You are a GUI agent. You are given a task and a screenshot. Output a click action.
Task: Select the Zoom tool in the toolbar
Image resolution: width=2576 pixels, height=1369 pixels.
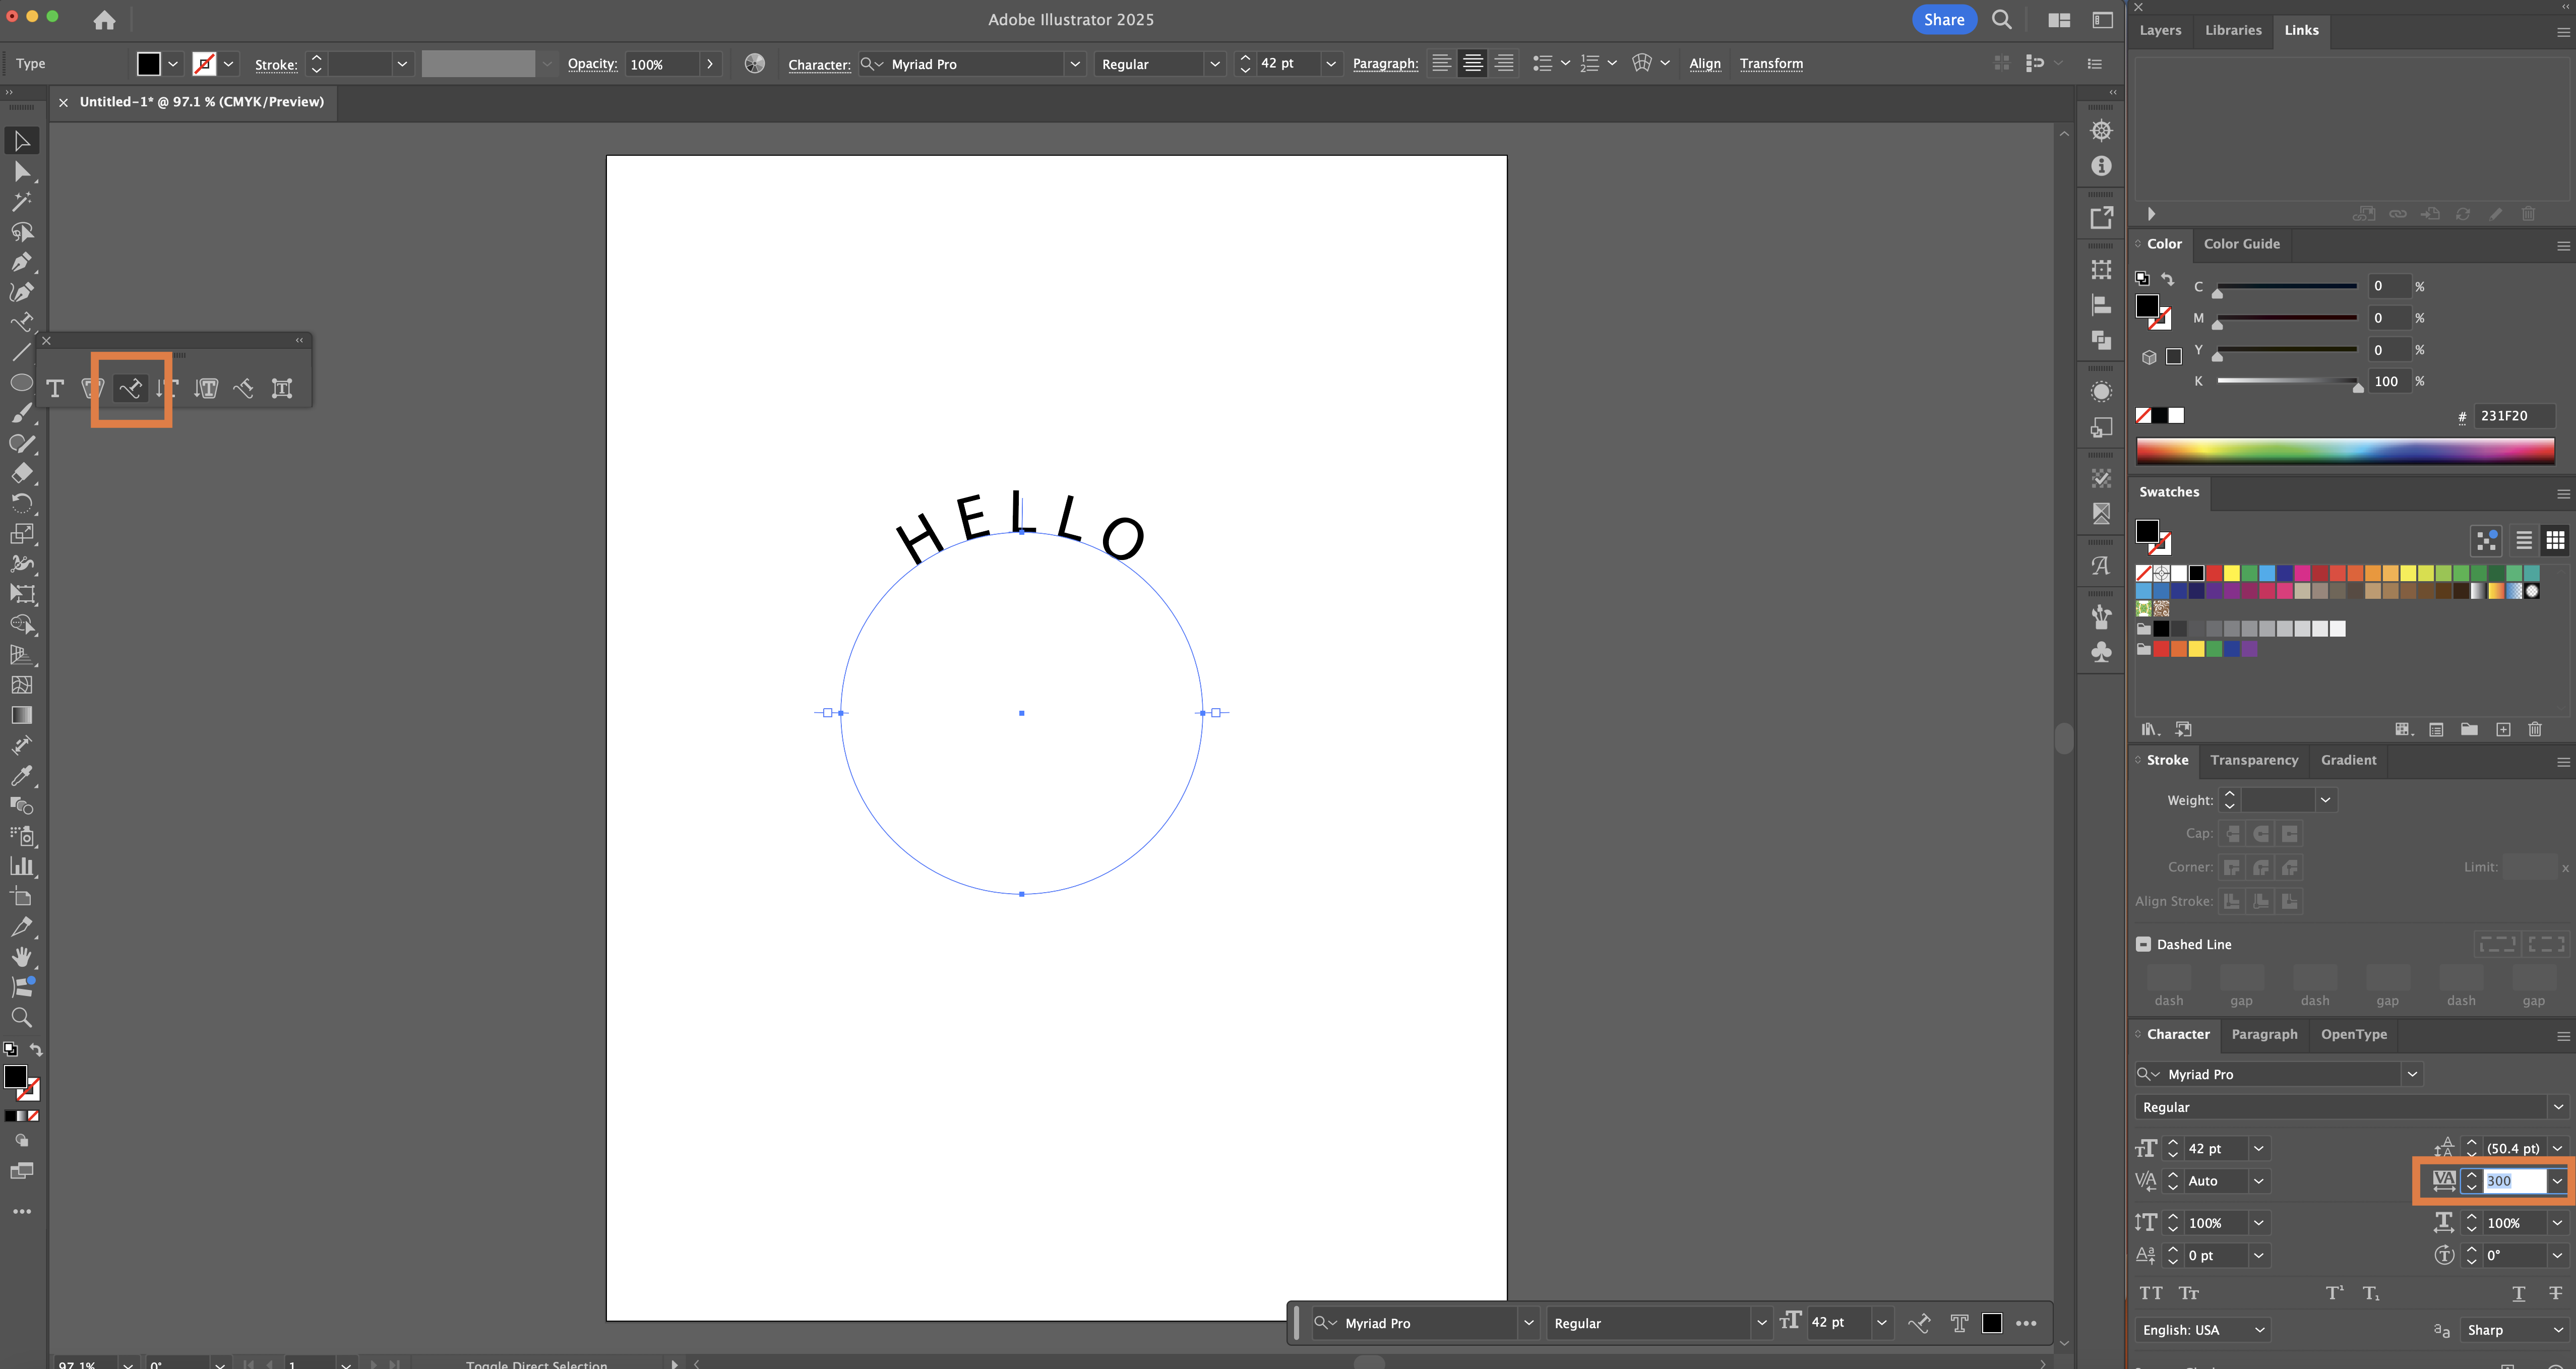[x=22, y=1017]
